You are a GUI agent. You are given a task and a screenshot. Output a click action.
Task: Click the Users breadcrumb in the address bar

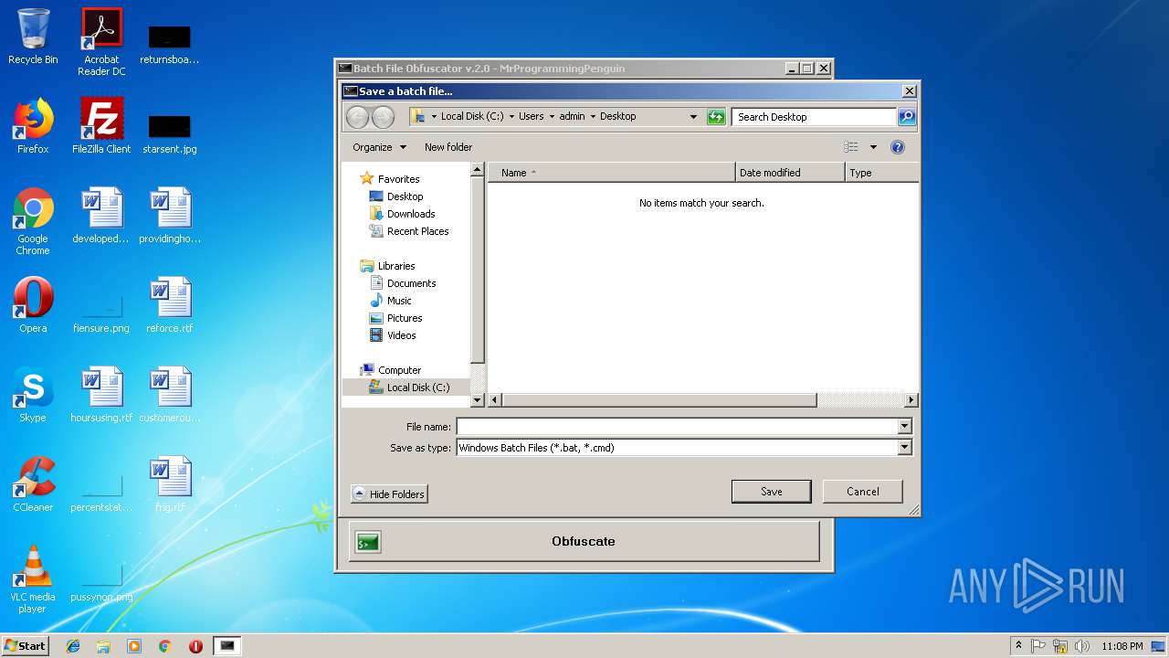(x=532, y=117)
